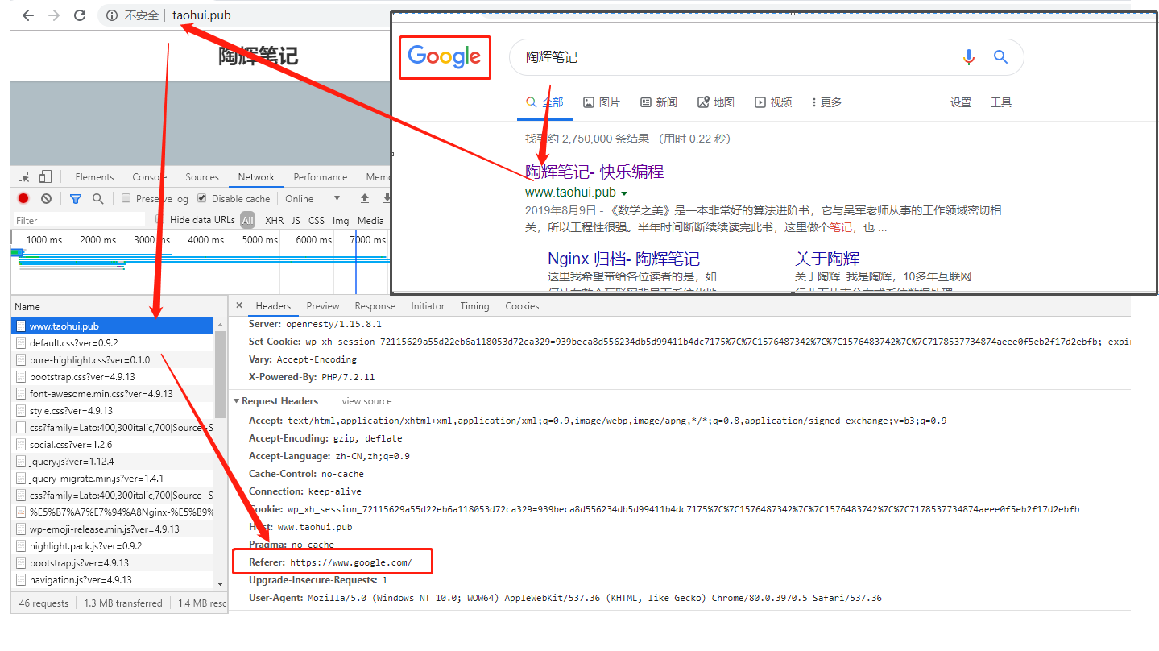
Task: Collapse the Request Headers section
Action: tap(236, 401)
